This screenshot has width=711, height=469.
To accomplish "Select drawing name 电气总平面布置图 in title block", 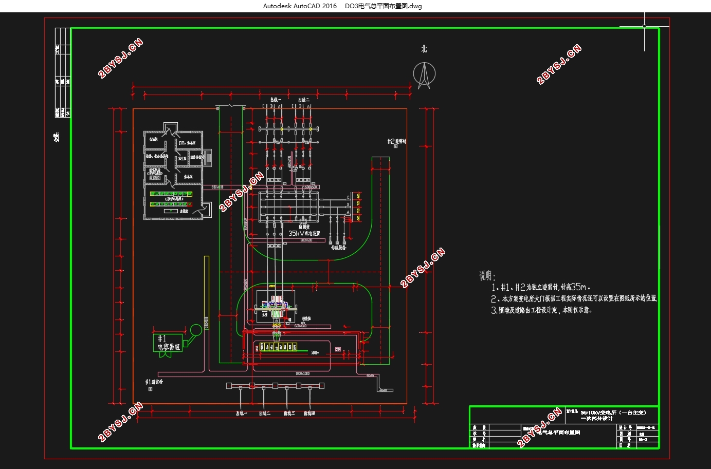I will point(559,433).
